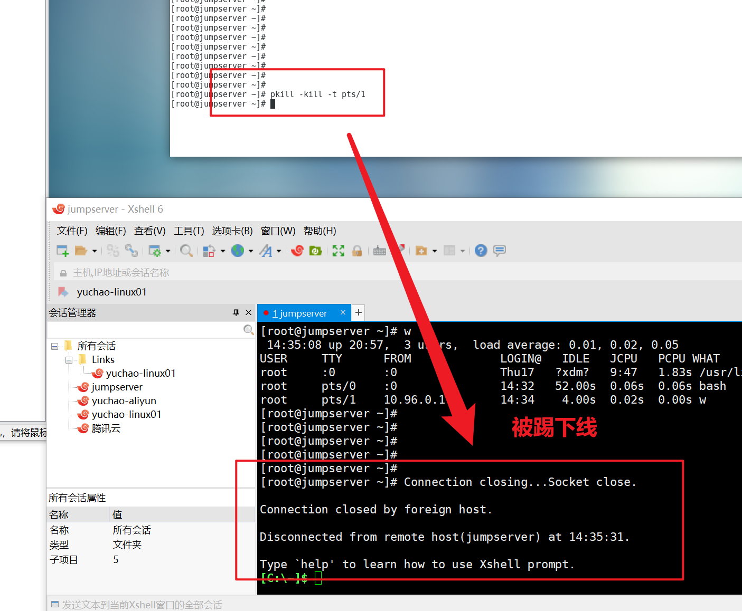Toggle full screen with green arrows icon

[339, 251]
